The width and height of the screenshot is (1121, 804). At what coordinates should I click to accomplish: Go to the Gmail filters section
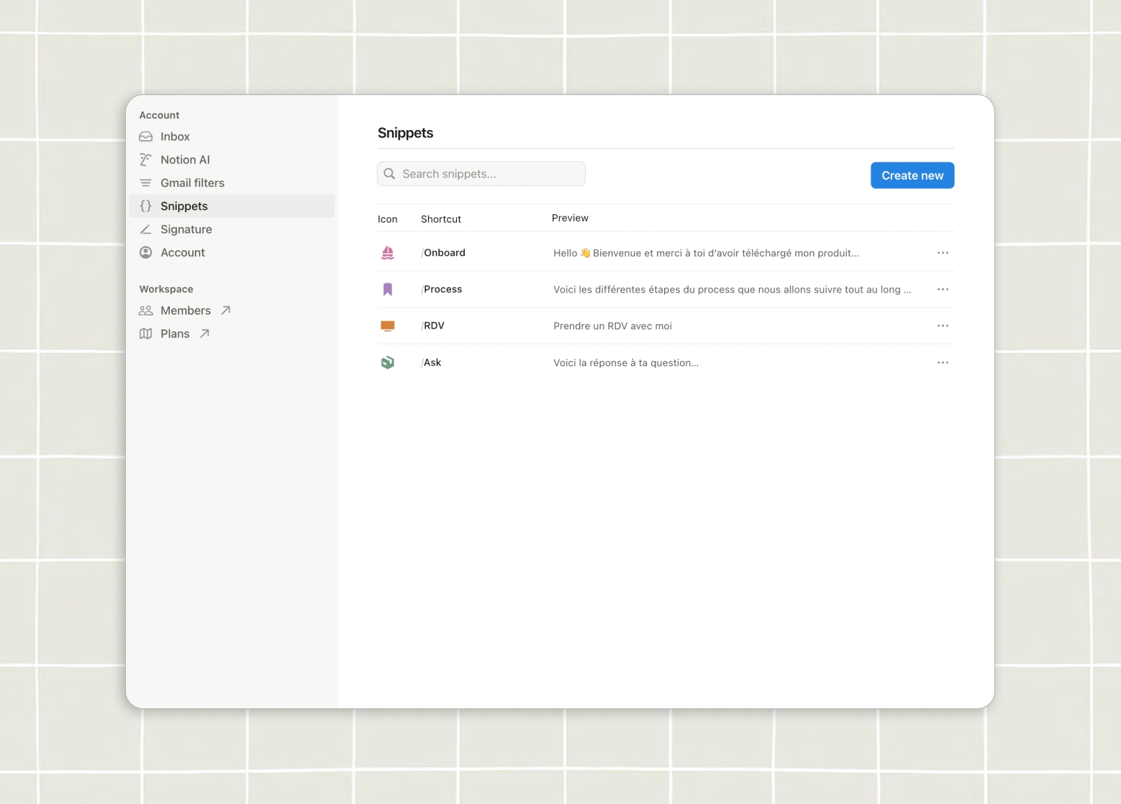click(192, 183)
